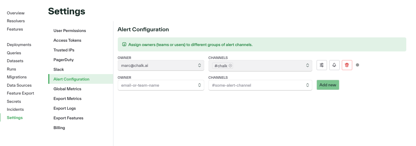
Task: Click the bell notification icon button
Action: (334, 65)
